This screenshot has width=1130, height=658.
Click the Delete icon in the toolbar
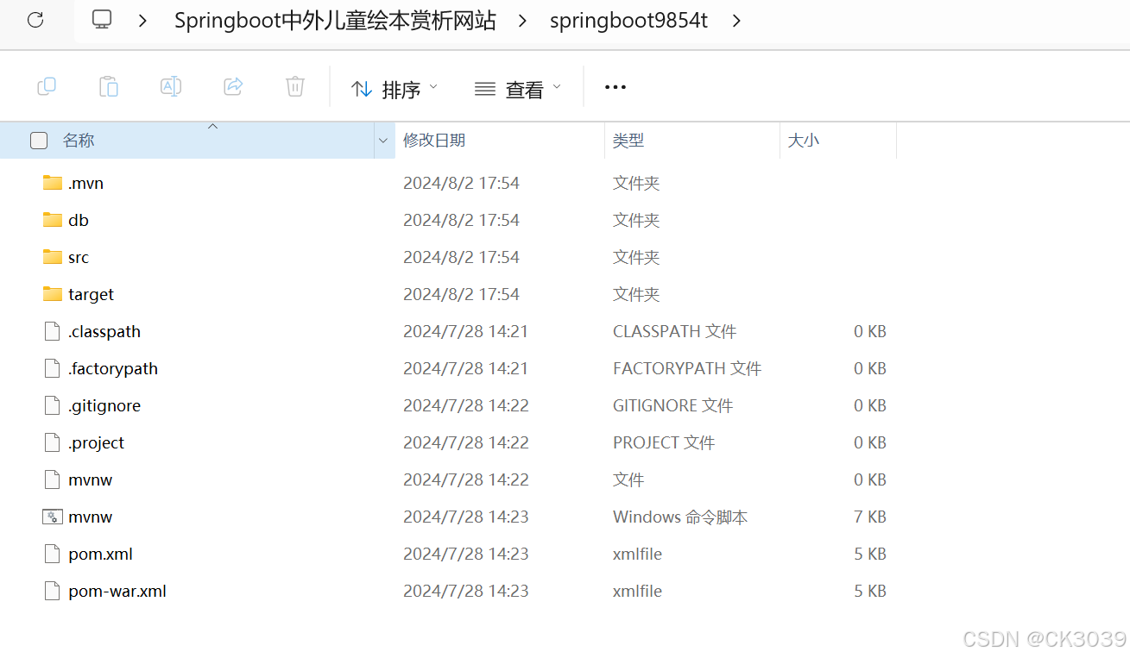(x=294, y=86)
